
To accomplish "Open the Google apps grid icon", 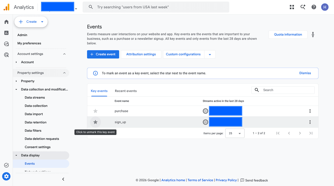I will tap(292, 7).
